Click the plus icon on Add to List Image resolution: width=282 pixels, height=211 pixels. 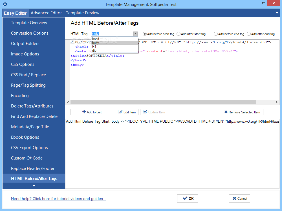pos(84,112)
